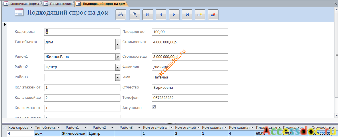Viewport: 338px width, 137px height.
Task: Expand the Район2 combo box in the form
Action: point(118,67)
